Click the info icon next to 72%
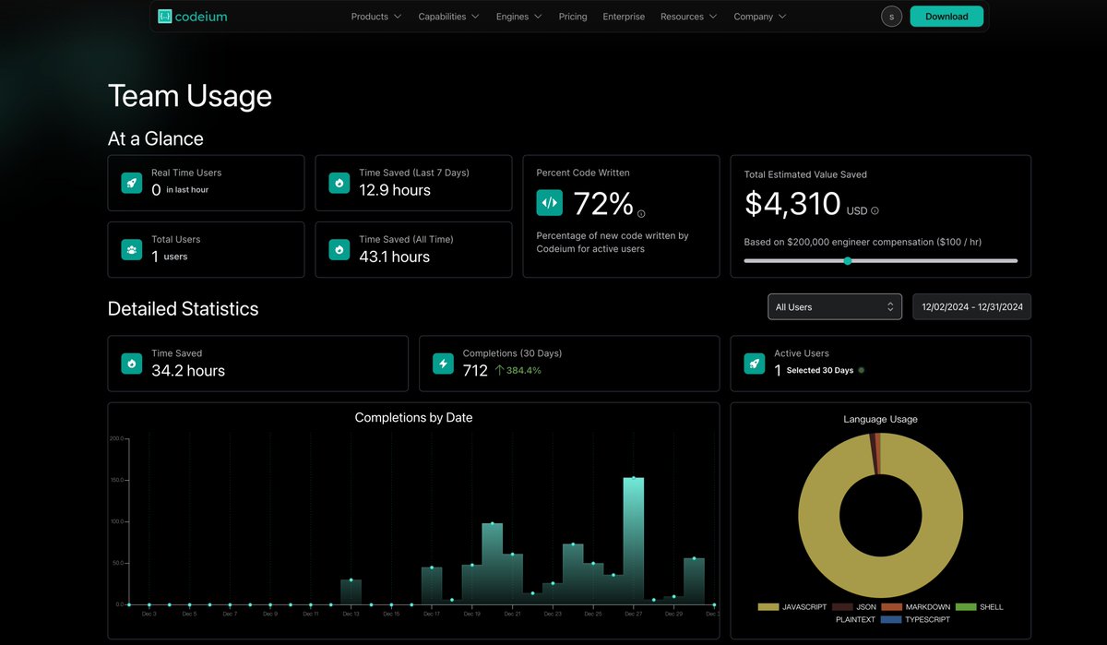 (641, 213)
